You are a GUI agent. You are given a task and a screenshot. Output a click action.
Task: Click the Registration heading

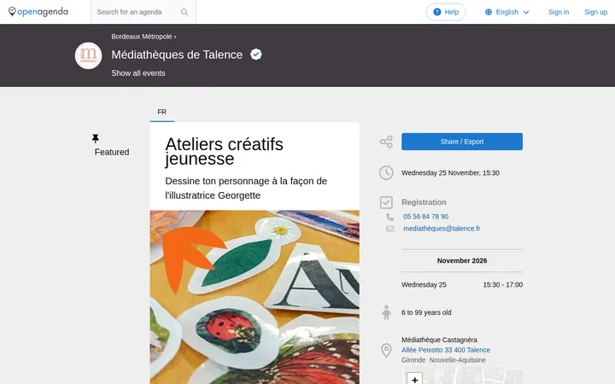(x=424, y=202)
